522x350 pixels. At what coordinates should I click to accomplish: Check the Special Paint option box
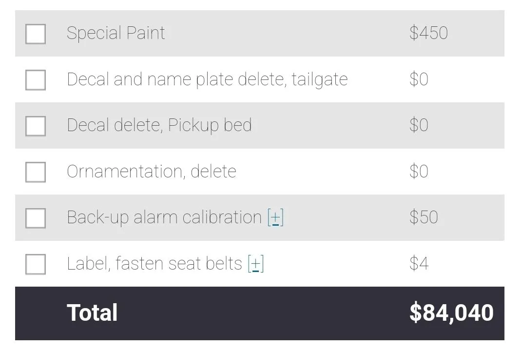click(36, 34)
